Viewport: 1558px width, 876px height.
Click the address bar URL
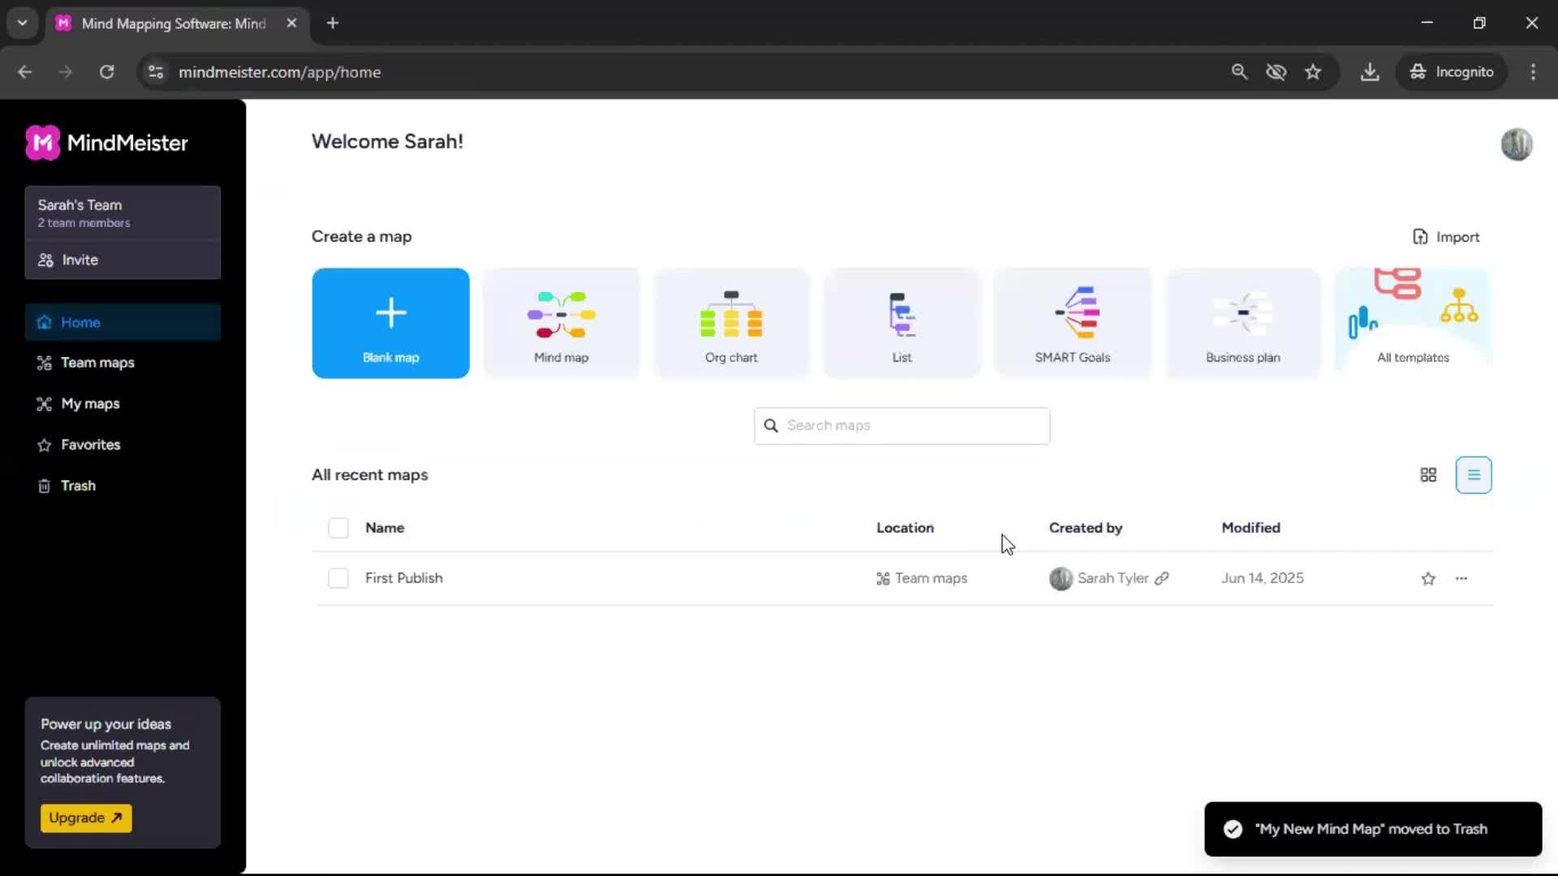[280, 72]
